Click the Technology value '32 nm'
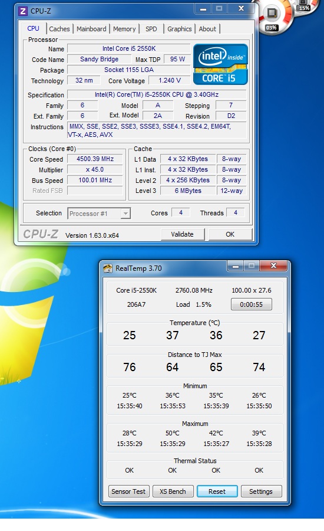 click(x=84, y=80)
